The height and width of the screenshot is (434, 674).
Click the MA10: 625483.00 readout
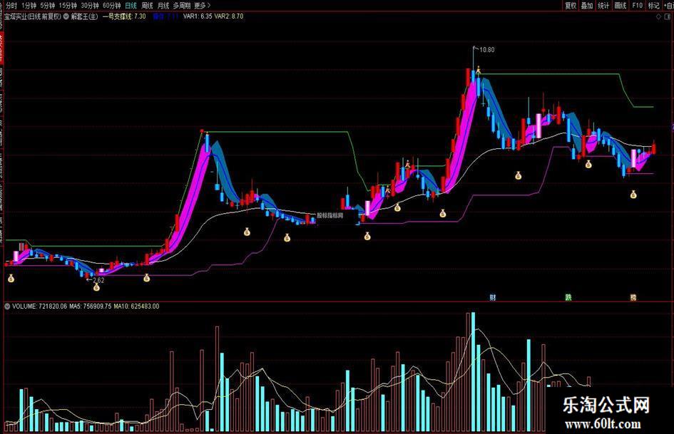pyautogui.click(x=136, y=306)
